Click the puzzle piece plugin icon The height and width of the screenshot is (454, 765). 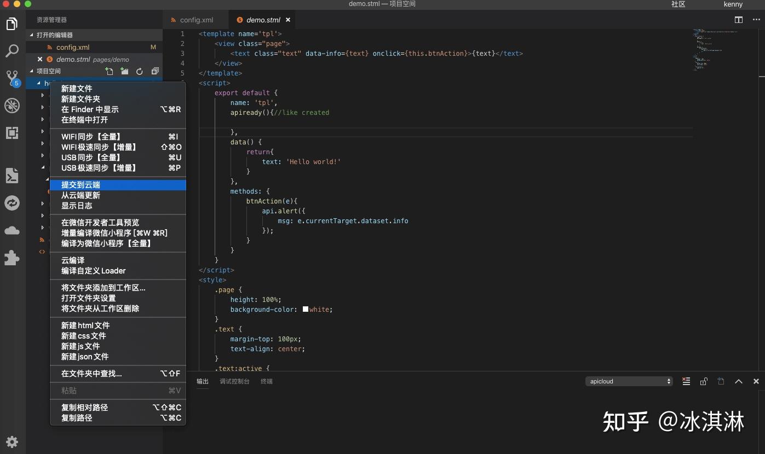coord(12,258)
